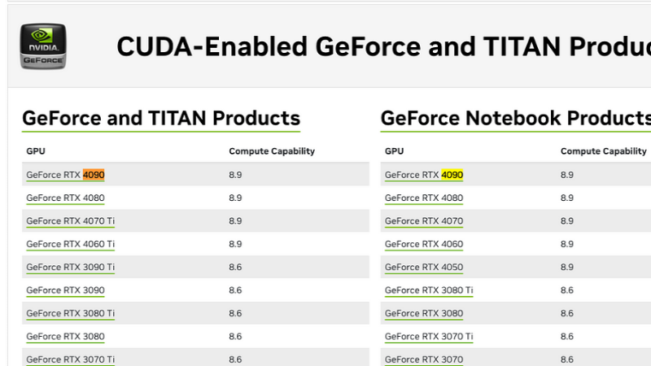651x366 pixels.
Task: Click 8.9 value for notebook RTX 4070
Action: [567, 221]
